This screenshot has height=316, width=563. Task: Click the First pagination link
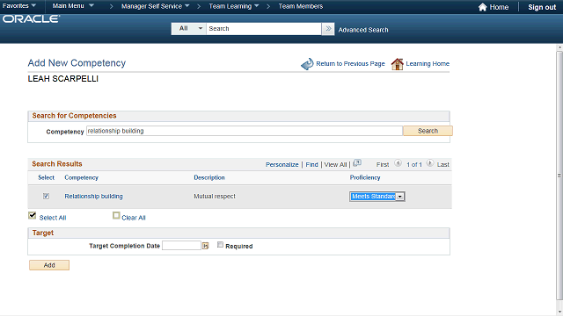click(x=383, y=164)
